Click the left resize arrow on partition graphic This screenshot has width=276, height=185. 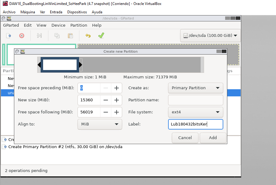coord(39,65)
